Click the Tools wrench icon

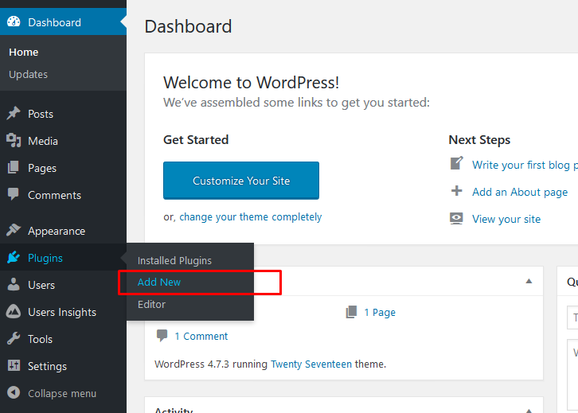[x=14, y=338]
